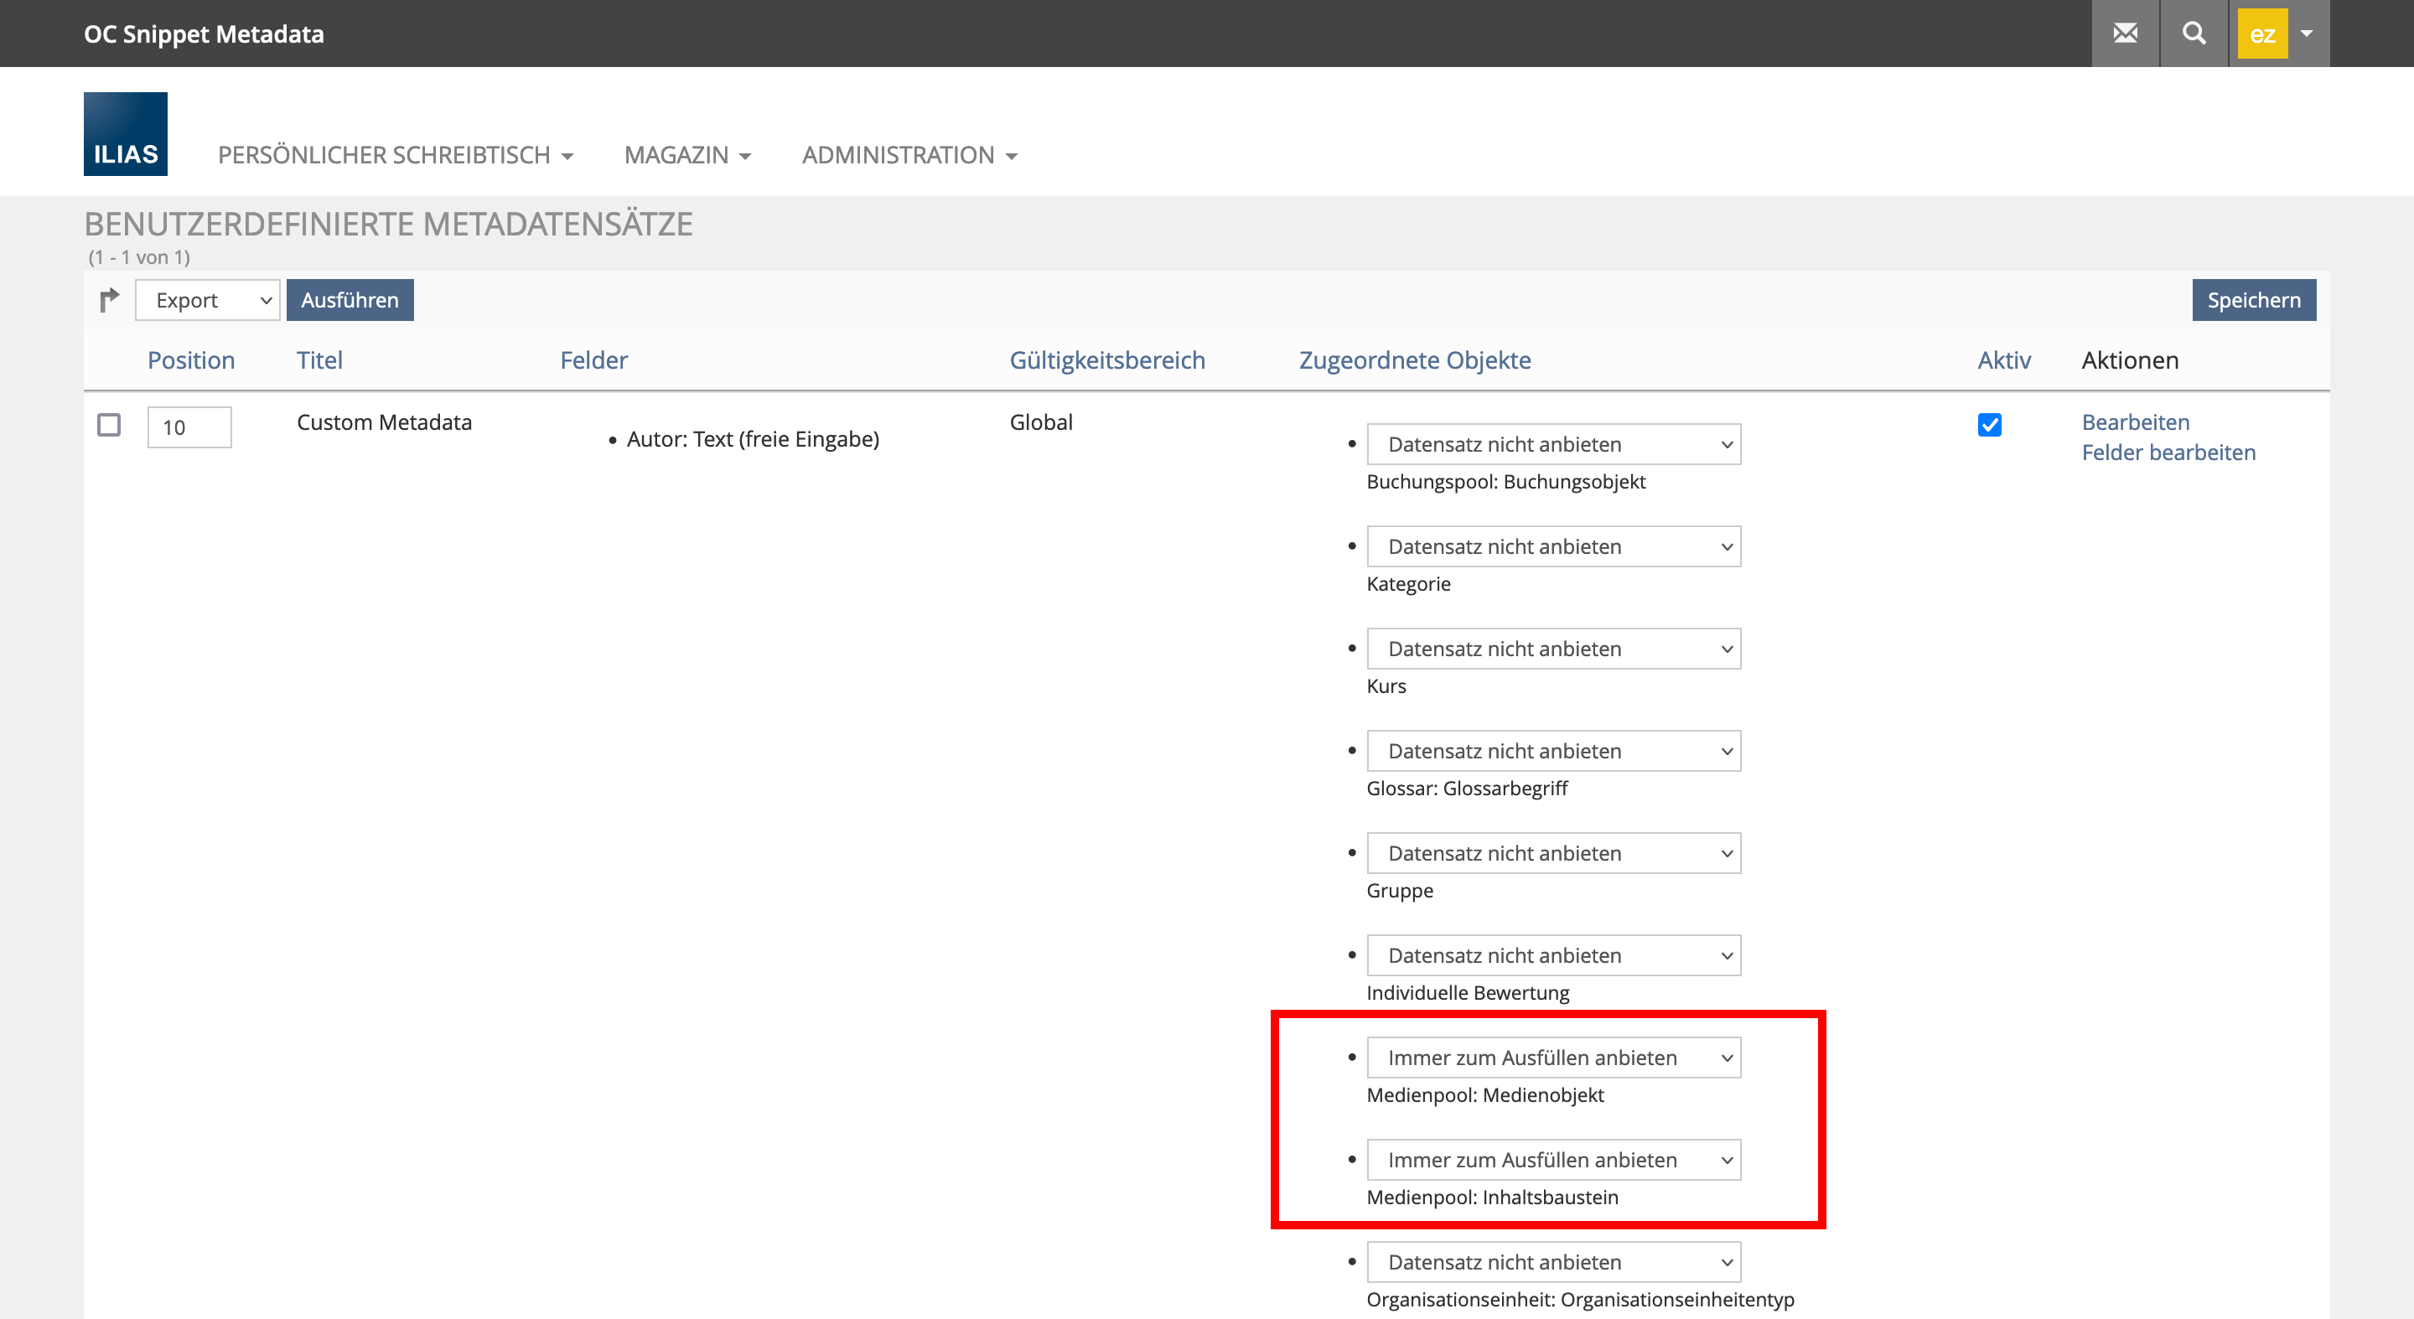Click the yellow ez user avatar
The height and width of the screenshot is (1319, 2414).
pos(2261,34)
